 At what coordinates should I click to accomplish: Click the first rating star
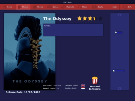point(79,18)
